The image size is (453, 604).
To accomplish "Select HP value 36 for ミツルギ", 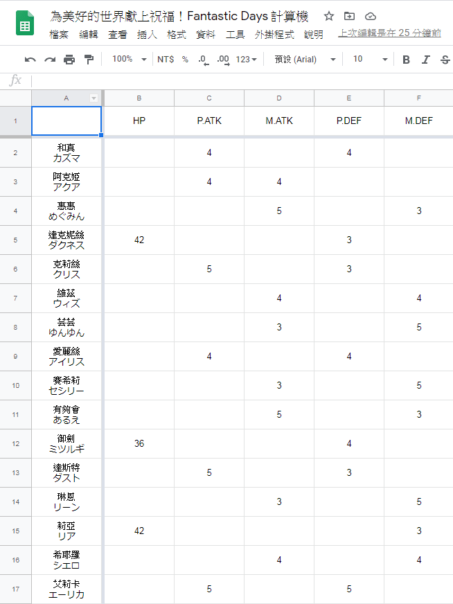I will click(x=139, y=444).
